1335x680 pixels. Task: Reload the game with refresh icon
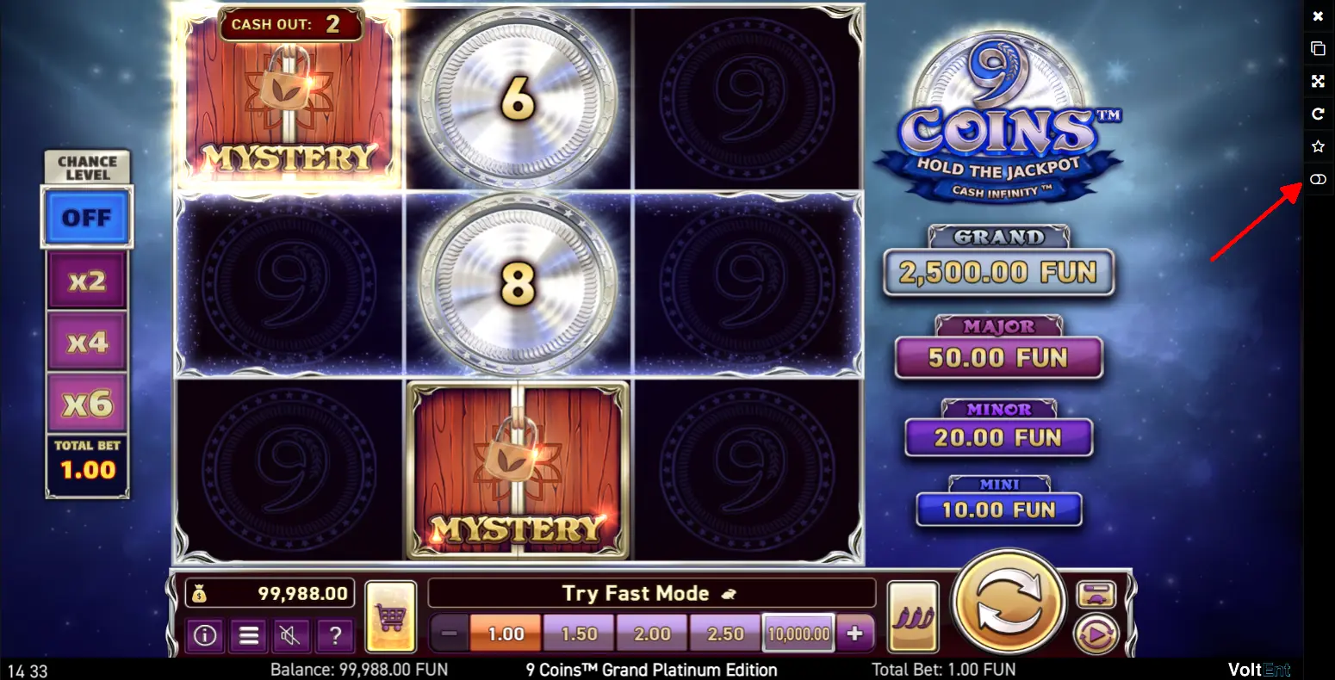pyautogui.click(x=1318, y=114)
